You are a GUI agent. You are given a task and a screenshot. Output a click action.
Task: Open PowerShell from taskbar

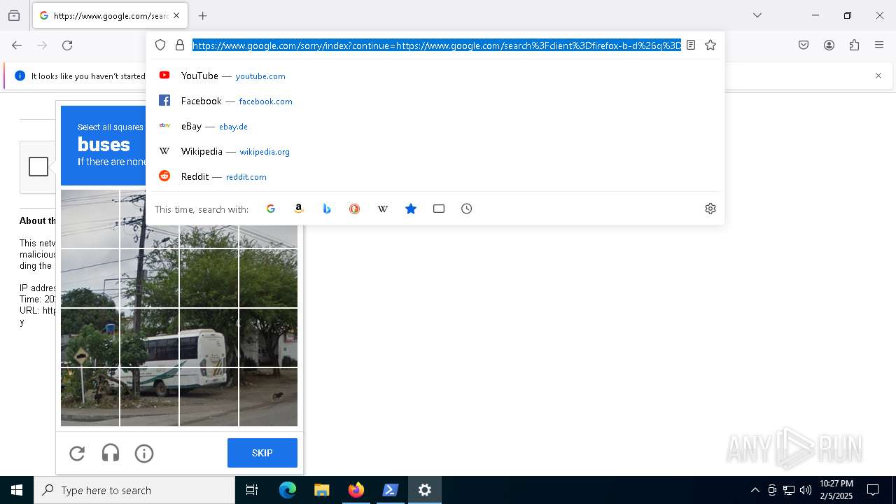click(391, 490)
